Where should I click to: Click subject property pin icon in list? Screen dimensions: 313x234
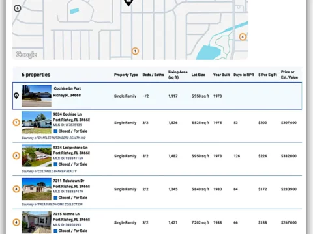tap(16, 96)
